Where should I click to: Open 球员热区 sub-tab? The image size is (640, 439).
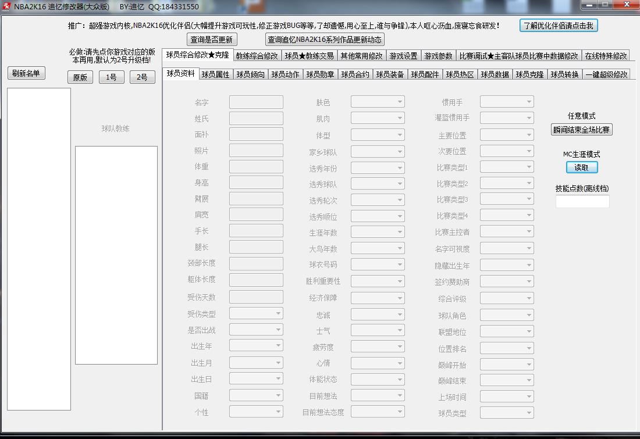(x=460, y=74)
